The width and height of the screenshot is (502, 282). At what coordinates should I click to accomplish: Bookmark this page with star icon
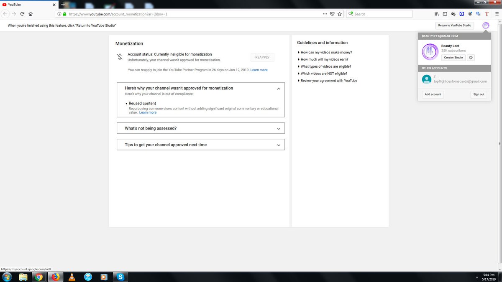pos(340,14)
